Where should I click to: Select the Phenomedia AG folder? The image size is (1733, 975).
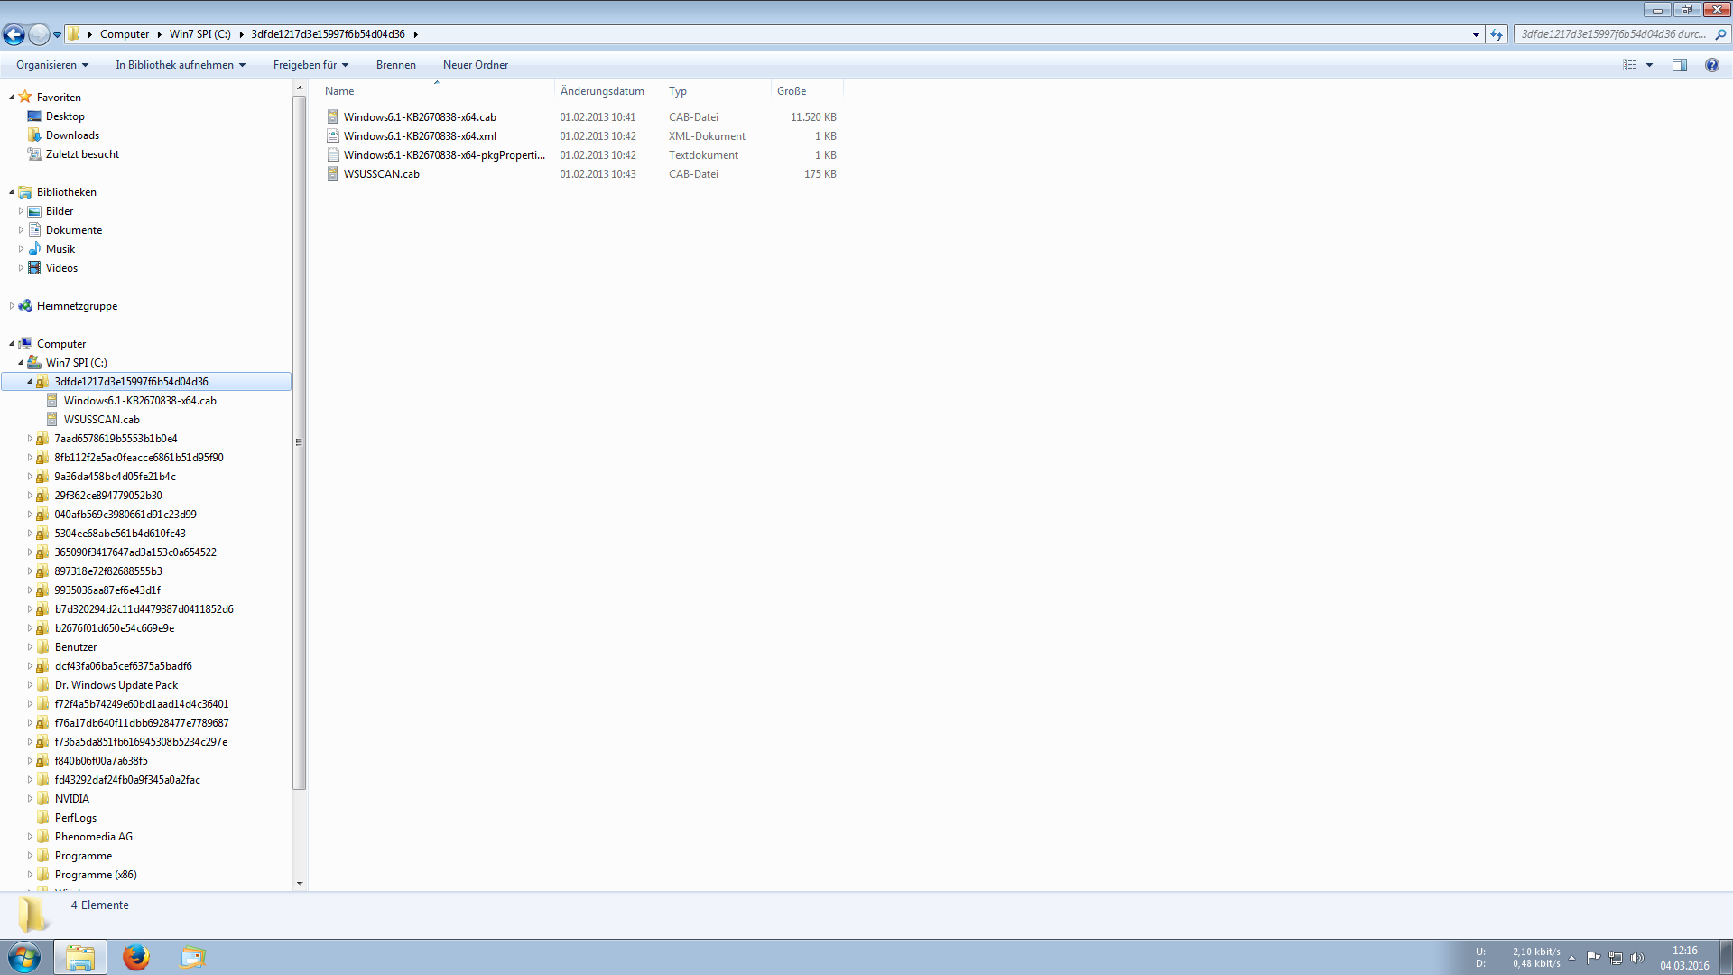(93, 837)
